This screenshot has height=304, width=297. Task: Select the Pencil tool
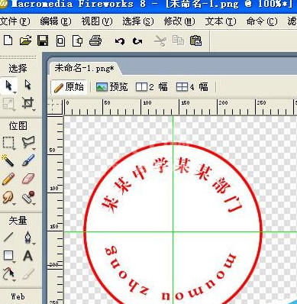8,179
